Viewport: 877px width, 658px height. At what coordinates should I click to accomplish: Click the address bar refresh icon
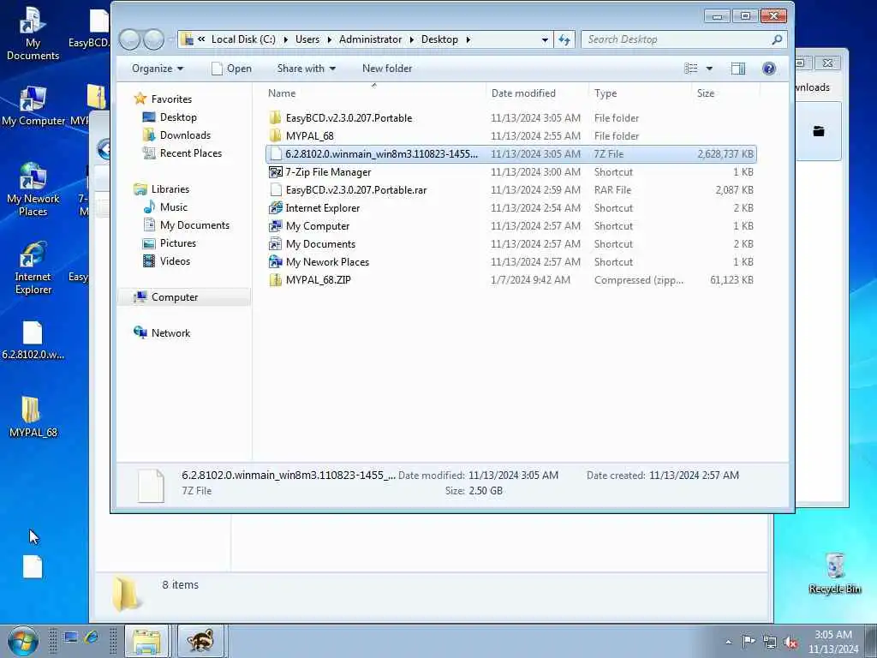pos(564,39)
